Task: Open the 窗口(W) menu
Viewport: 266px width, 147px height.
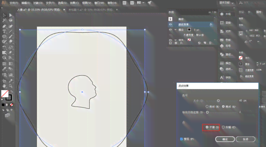Action: [99, 3]
